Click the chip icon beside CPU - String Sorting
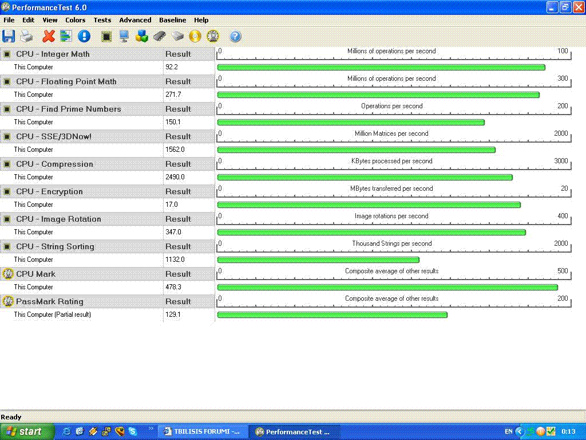Viewport: 586px width, 440px height. (x=7, y=246)
